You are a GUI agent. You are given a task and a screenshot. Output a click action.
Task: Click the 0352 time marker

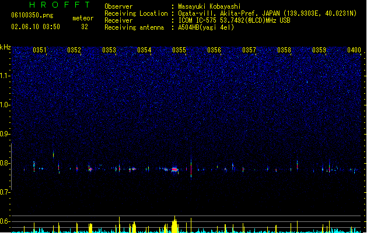(74, 50)
